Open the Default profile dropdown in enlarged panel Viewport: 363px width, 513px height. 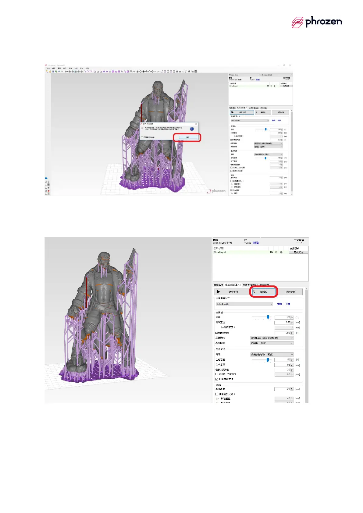pyautogui.click(x=244, y=304)
